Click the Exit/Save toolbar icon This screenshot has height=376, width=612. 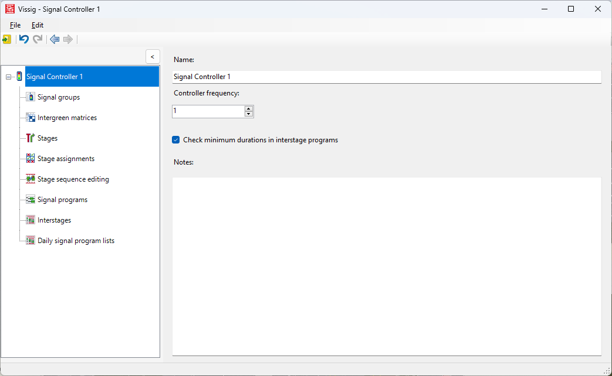coord(6,39)
